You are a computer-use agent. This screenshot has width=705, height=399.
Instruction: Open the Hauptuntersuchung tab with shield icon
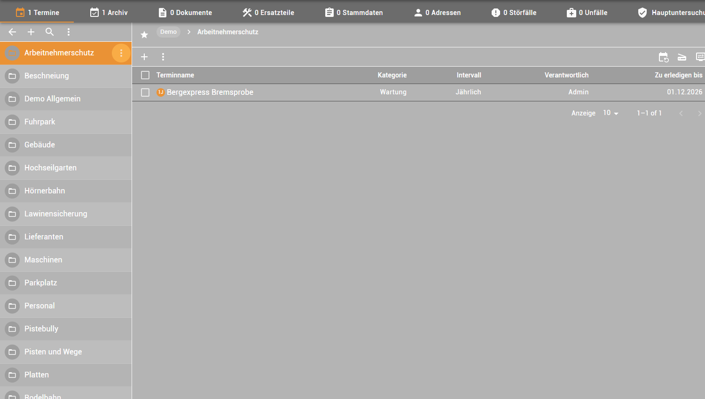pyautogui.click(x=671, y=12)
